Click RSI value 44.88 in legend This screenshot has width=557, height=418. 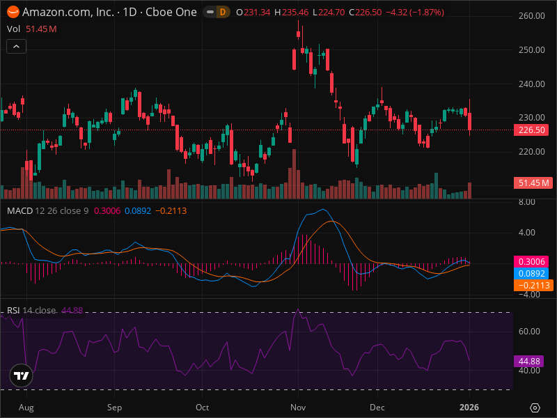click(72, 310)
